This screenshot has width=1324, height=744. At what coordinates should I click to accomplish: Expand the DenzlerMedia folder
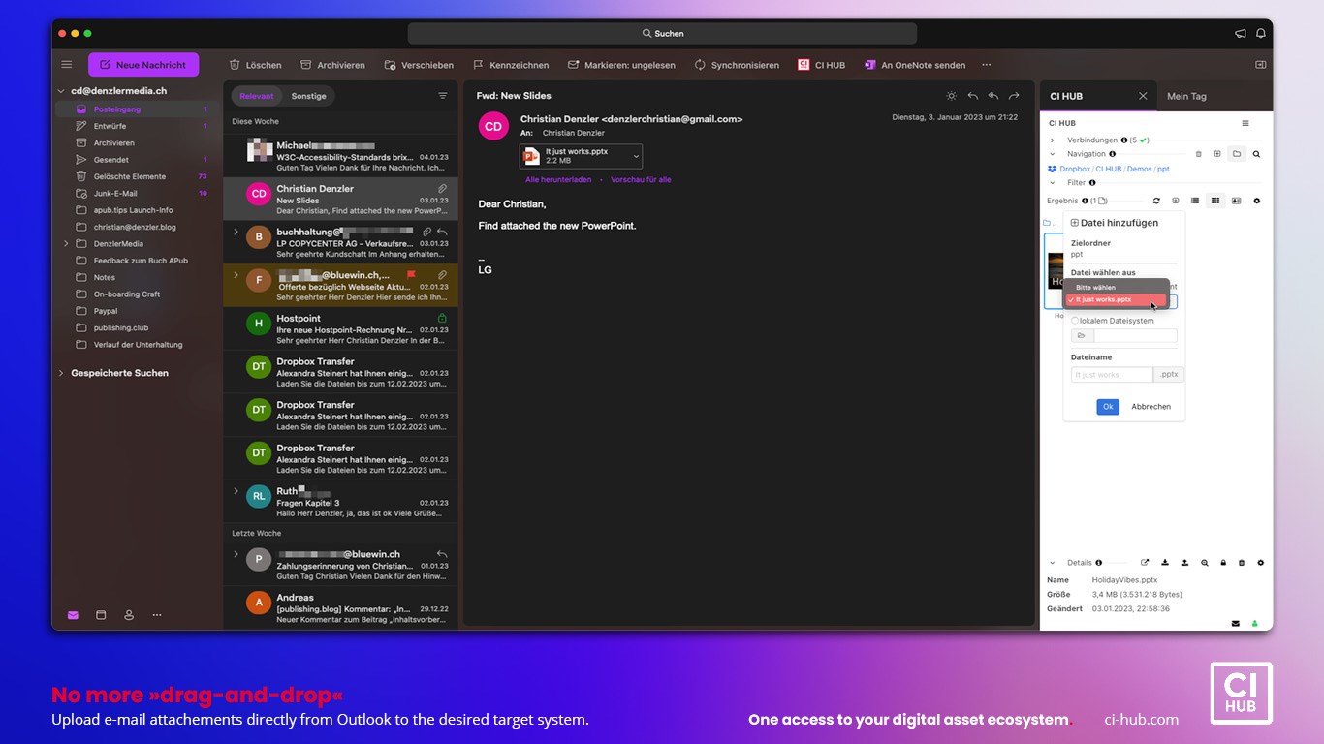[66, 244]
